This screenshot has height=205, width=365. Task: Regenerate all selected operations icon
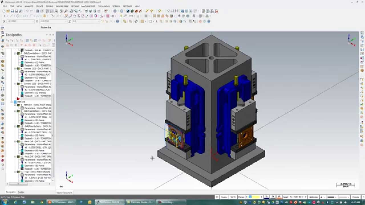point(17,40)
